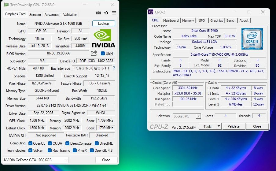Open the Memory tab in CPU-Z

tap(188, 20)
